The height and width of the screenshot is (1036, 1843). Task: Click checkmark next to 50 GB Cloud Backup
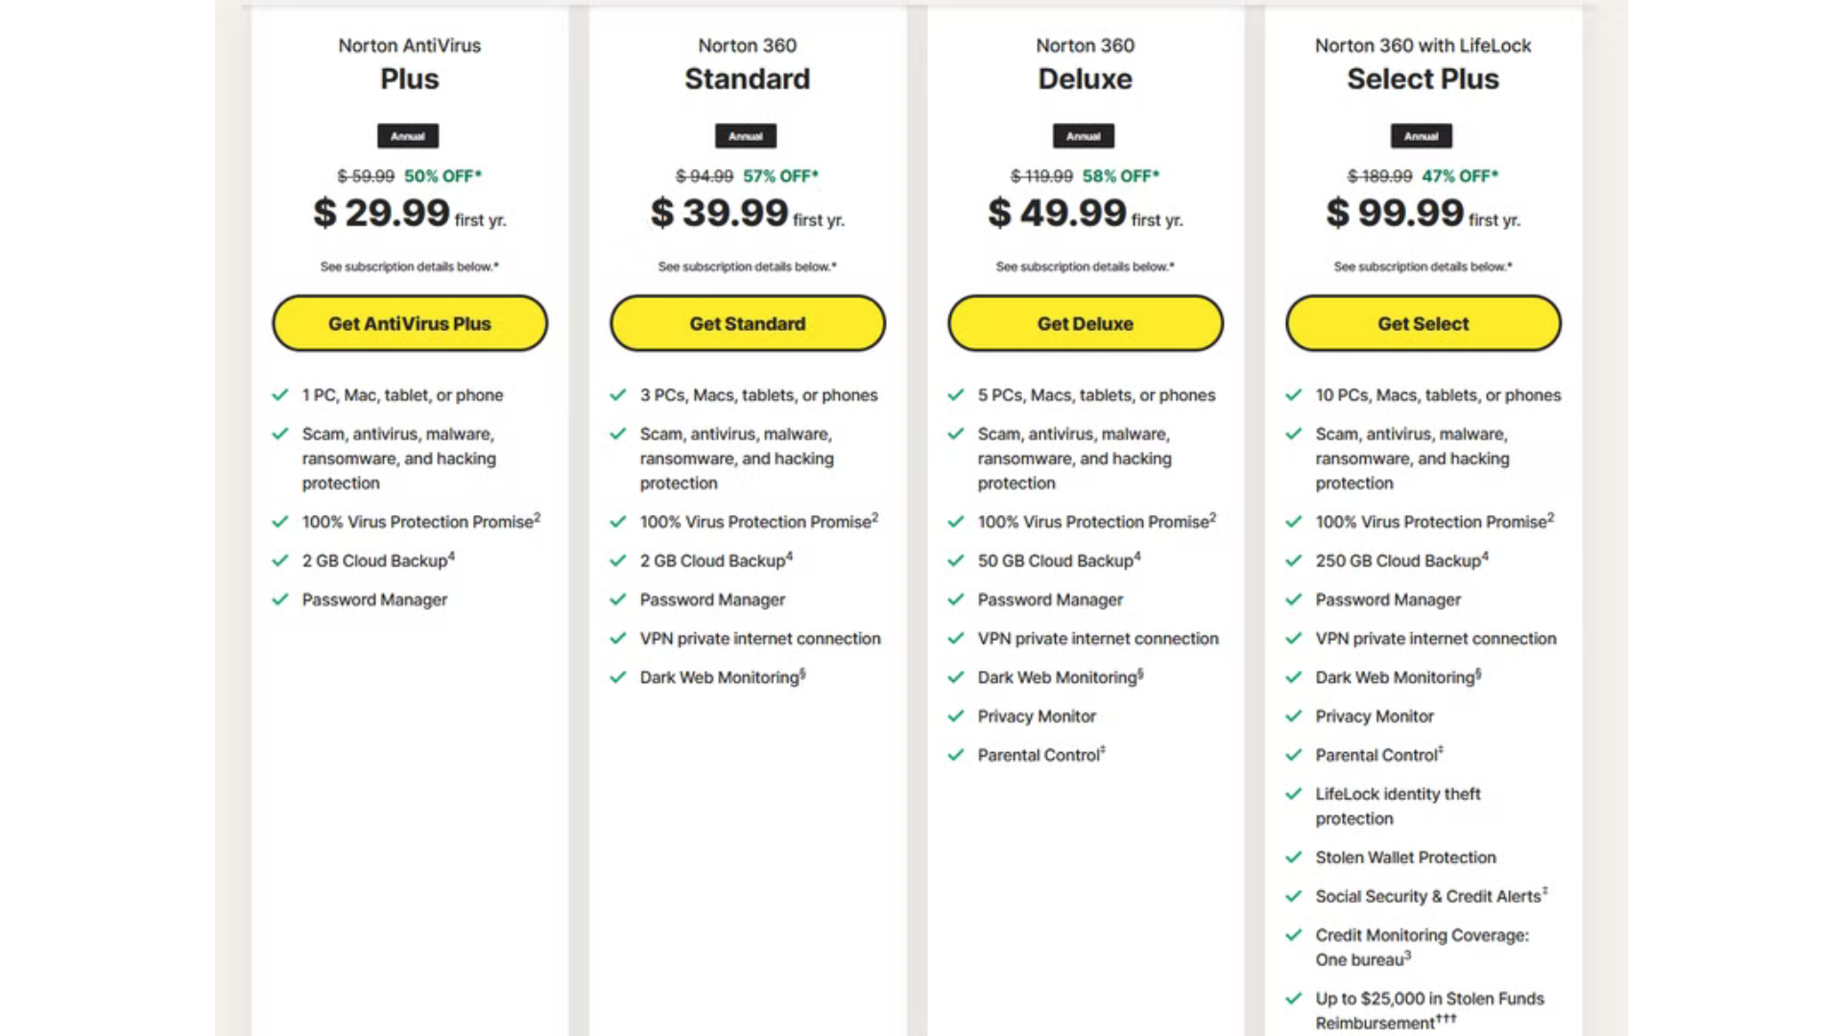click(956, 561)
